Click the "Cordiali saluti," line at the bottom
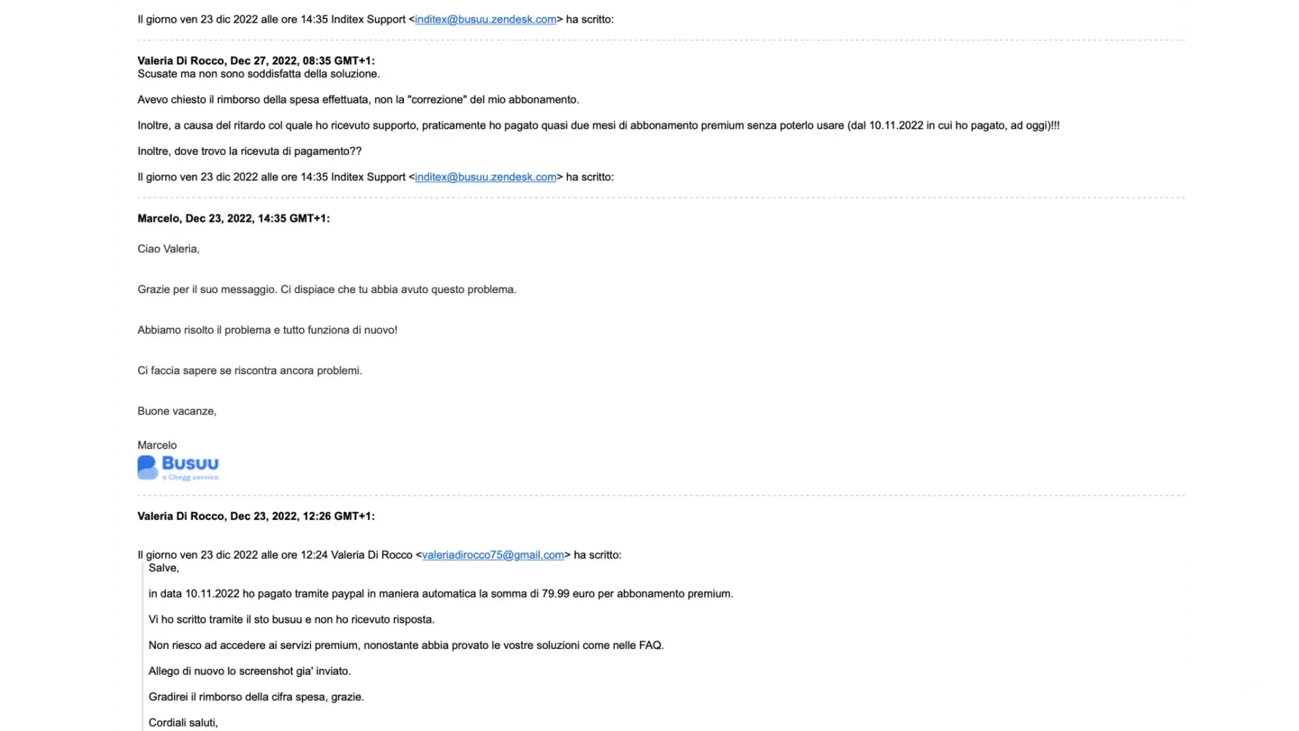This screenshot has width=1299, height=731. pyautogui.click(x=183, y=723)
